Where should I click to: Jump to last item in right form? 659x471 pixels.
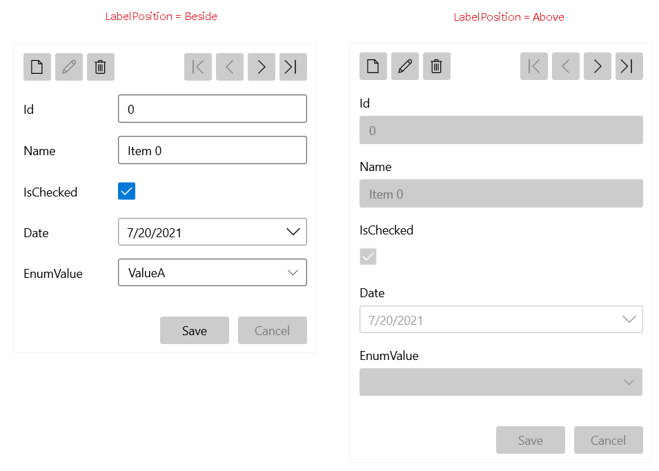pyautogui.click(x=629, y=66)
